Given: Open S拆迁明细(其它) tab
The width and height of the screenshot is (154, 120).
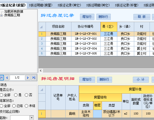Looking at the screenshot, I should (x=98, y=5).
